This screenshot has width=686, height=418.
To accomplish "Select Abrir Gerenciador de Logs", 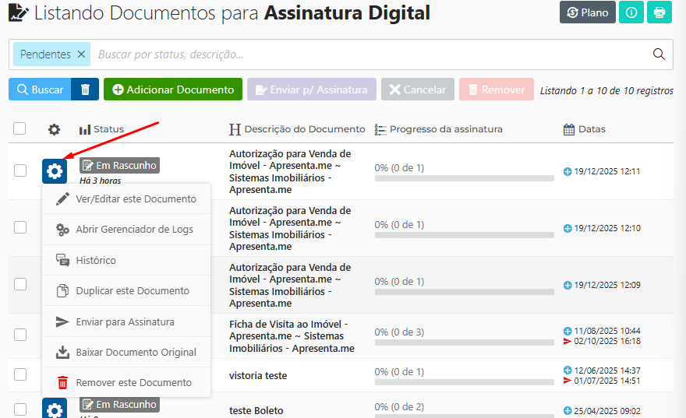I will (x=126, y=230).
